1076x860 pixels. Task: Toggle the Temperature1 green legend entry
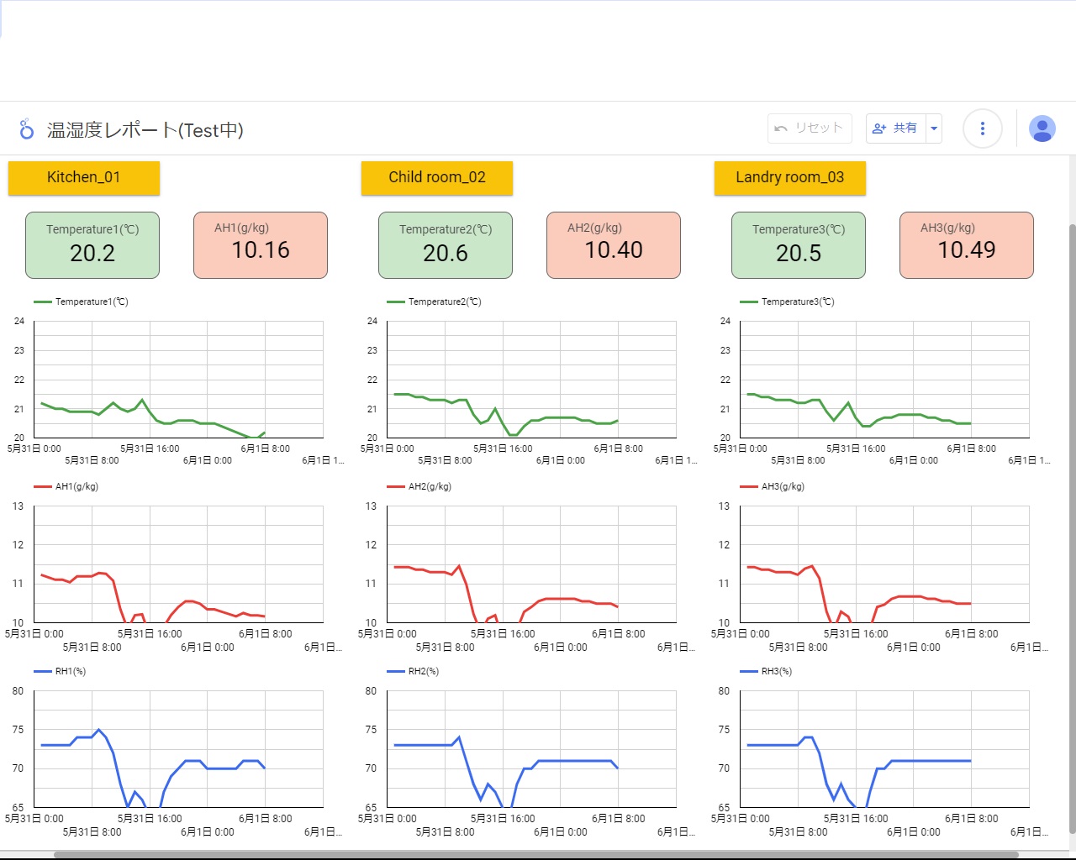pos(82,302)
